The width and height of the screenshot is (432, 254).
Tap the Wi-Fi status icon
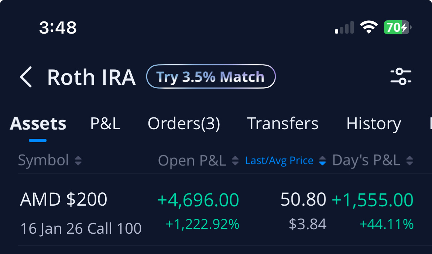click(x=368, y=27)
